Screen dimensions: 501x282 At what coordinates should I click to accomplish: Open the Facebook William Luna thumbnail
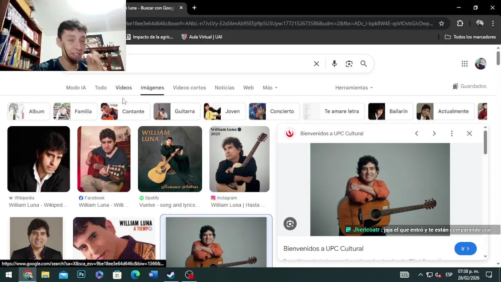[104, 159]
